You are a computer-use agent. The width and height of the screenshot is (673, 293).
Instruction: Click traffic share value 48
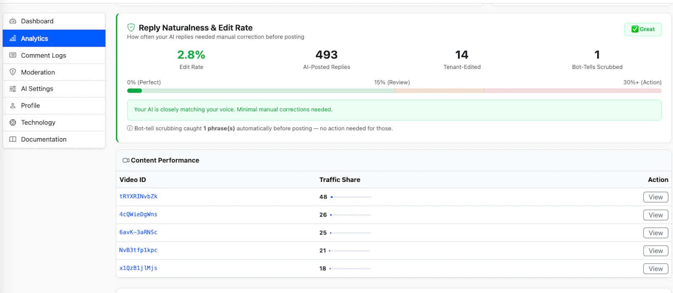pyautogui.click(x=323, y=197)
